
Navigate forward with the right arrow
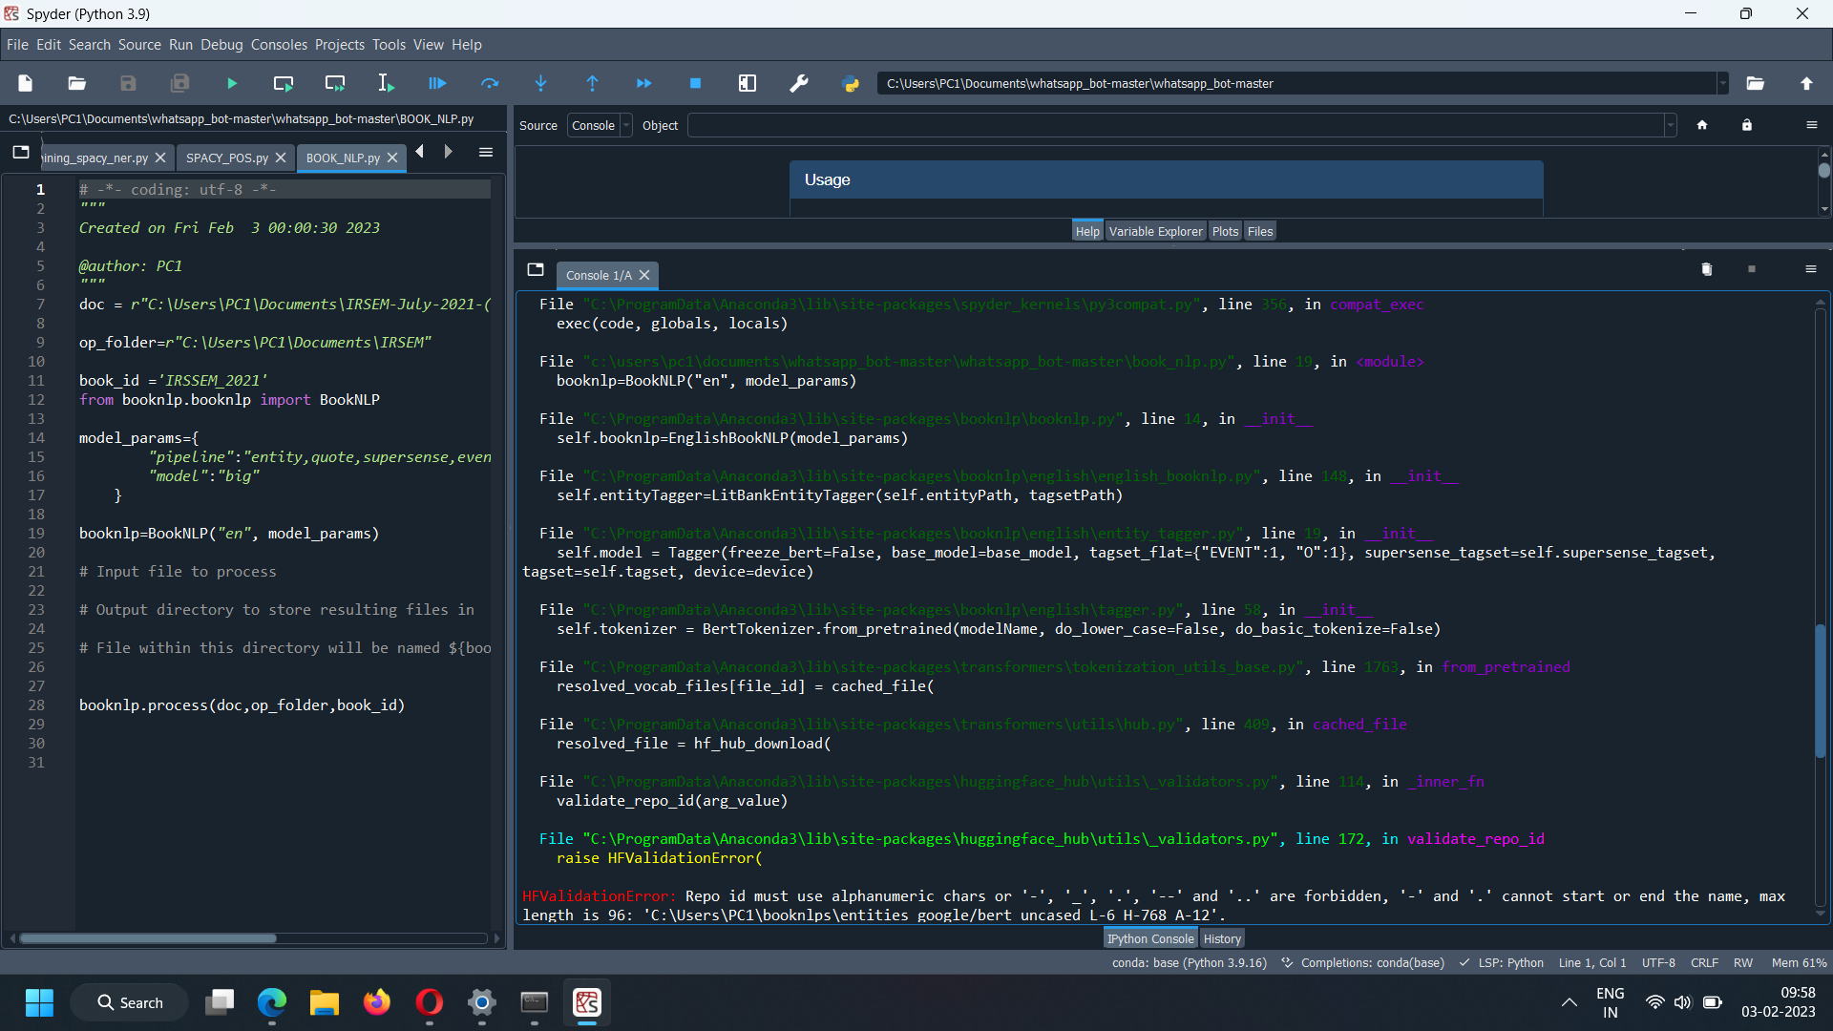(x=448, y=151)
